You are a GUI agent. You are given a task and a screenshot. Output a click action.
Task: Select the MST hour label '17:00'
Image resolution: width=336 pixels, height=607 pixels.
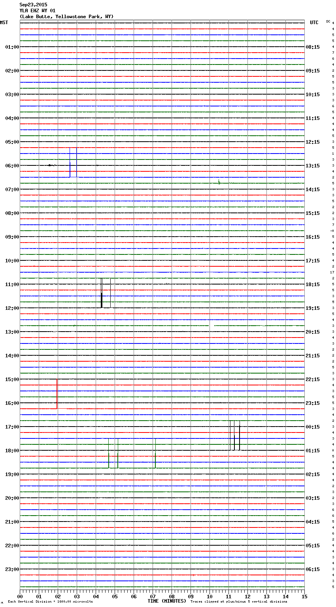(12, 427)
